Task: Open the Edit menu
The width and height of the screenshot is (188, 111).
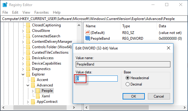Action: 15,12
